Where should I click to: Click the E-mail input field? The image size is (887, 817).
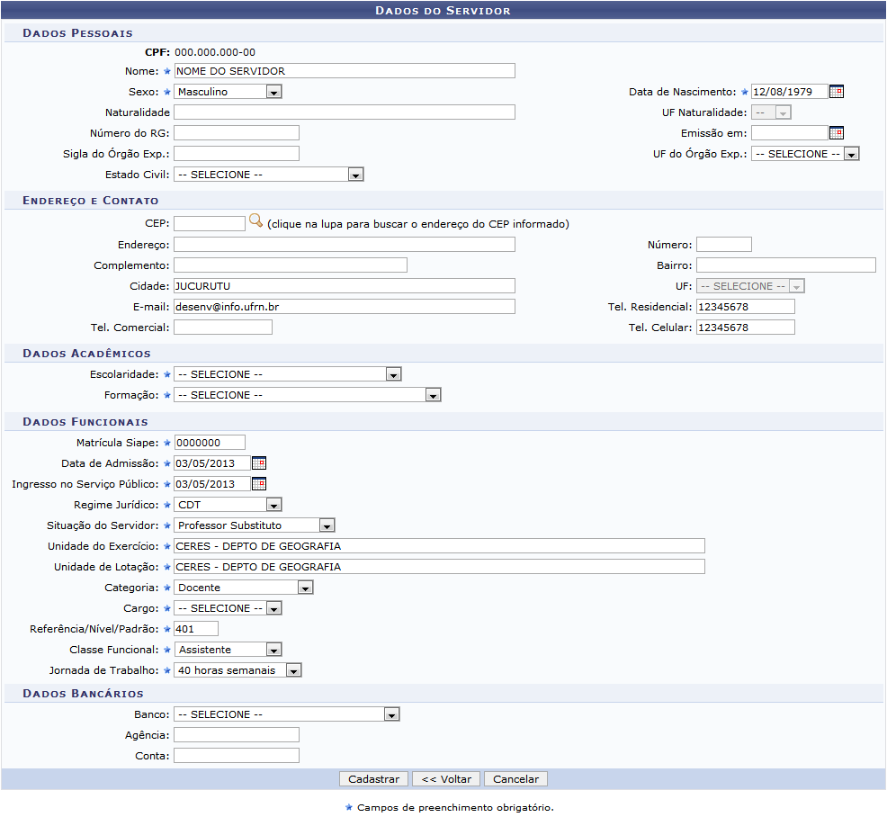pyautogui.click(x=344, y=307)
